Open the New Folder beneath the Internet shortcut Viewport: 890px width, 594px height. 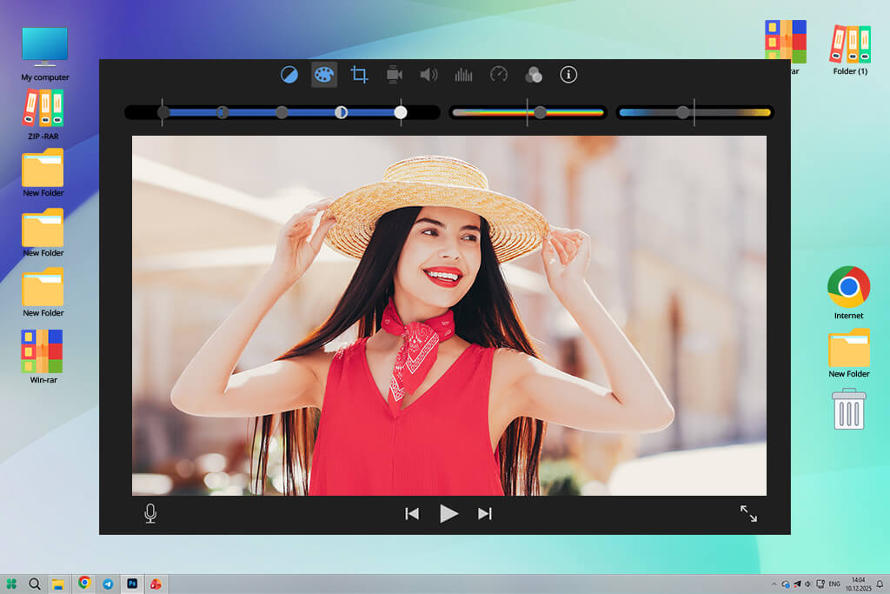[848, 353]
